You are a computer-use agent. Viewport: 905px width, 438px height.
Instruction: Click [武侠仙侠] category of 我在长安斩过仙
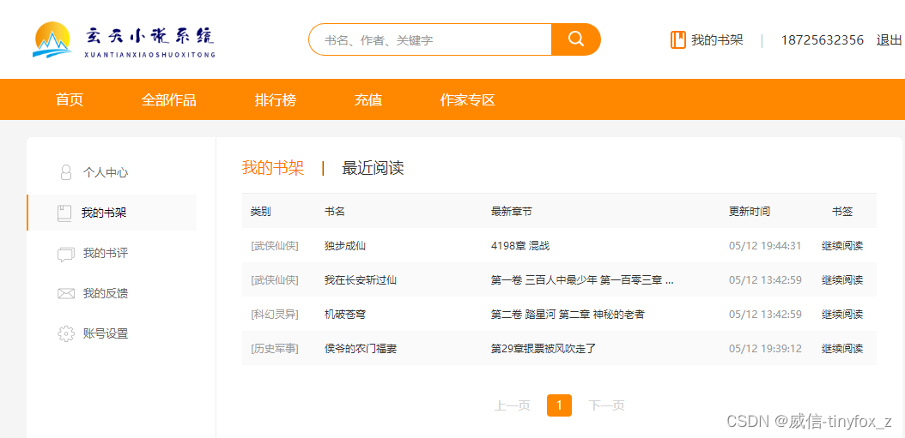(275, 280)
